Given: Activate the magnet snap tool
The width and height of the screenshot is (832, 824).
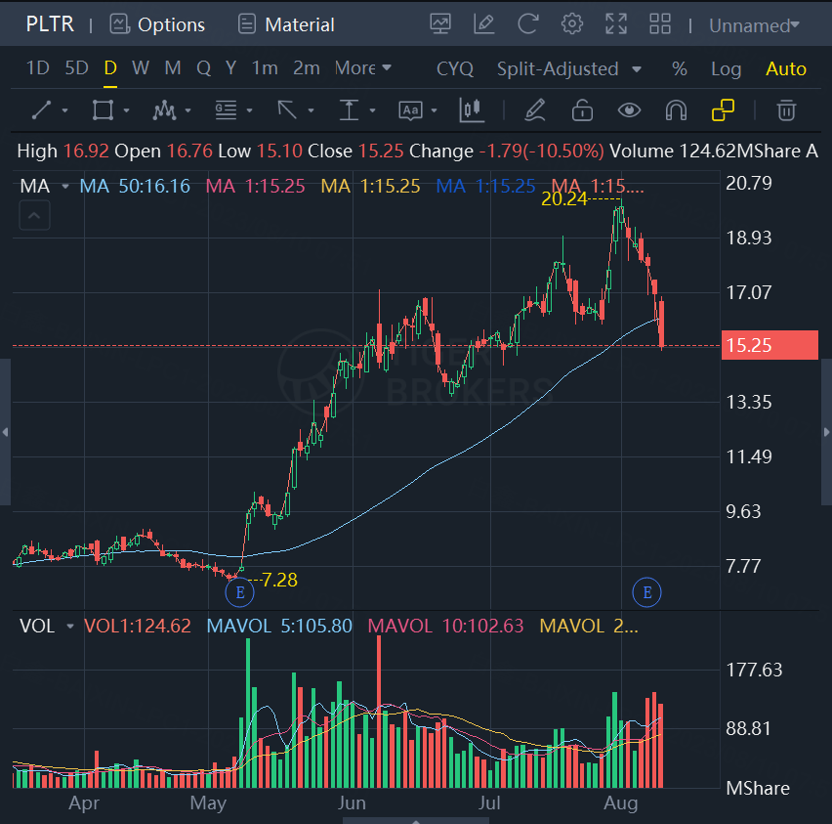Looking at the screenshot, I should pos(675,110).
